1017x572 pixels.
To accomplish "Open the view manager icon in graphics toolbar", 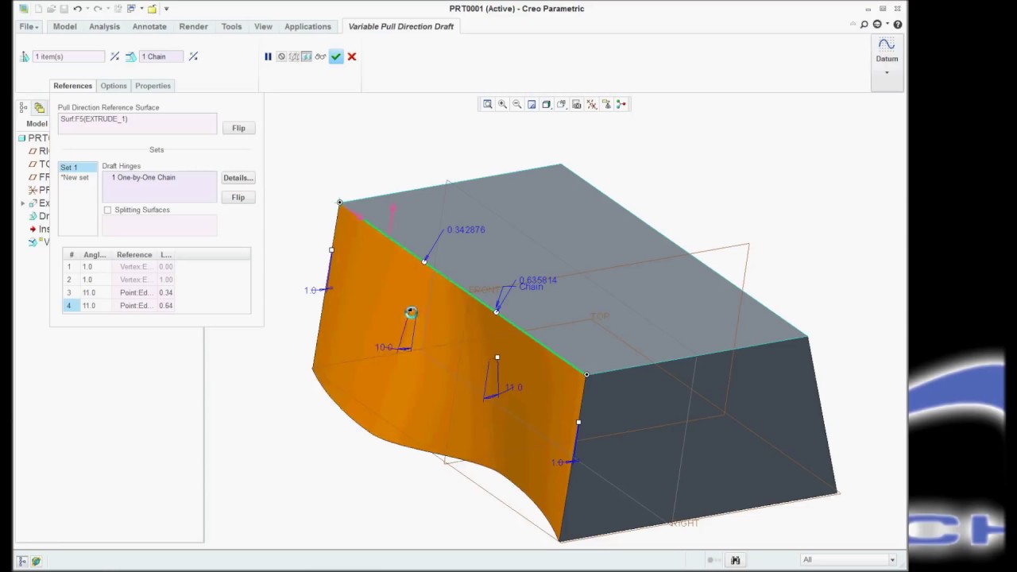I will [577, 104].
